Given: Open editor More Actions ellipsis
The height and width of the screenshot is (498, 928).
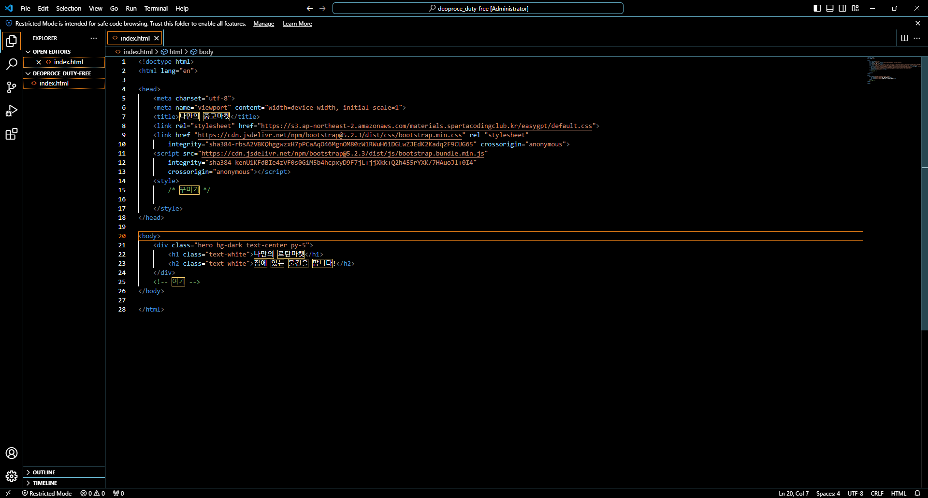Looking at the screenshot, I should pyautogui.click(x=917, y=38).
